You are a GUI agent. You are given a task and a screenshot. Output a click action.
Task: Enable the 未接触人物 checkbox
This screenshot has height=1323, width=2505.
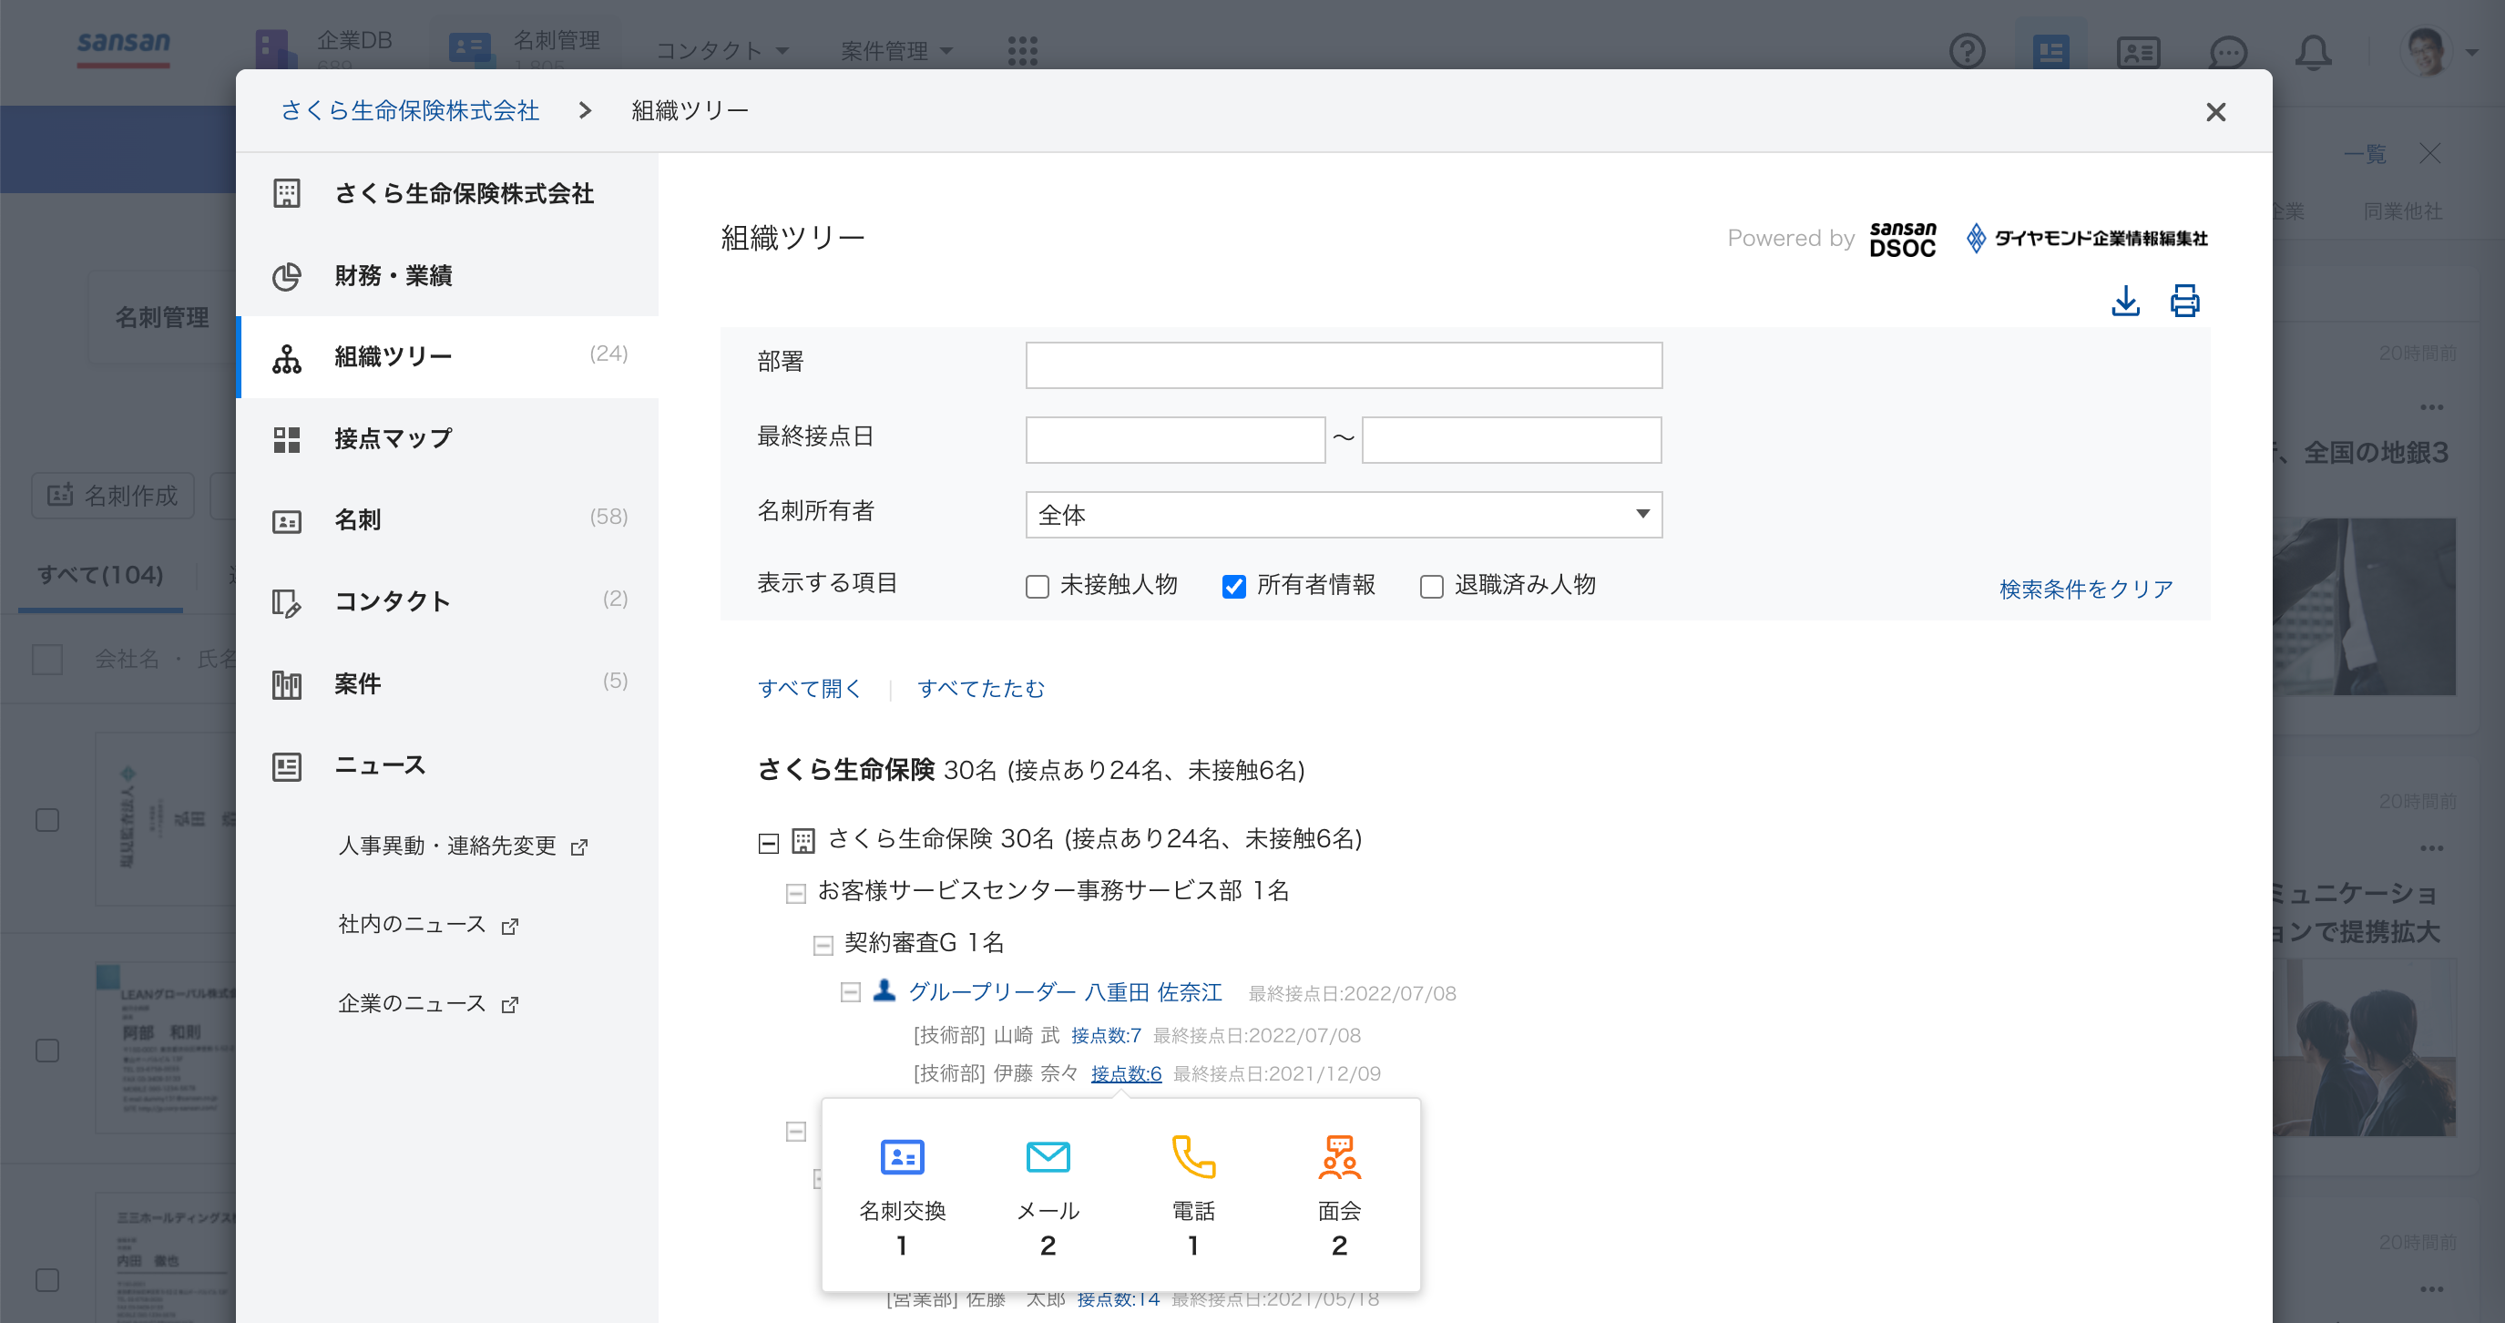point(1036,586)
